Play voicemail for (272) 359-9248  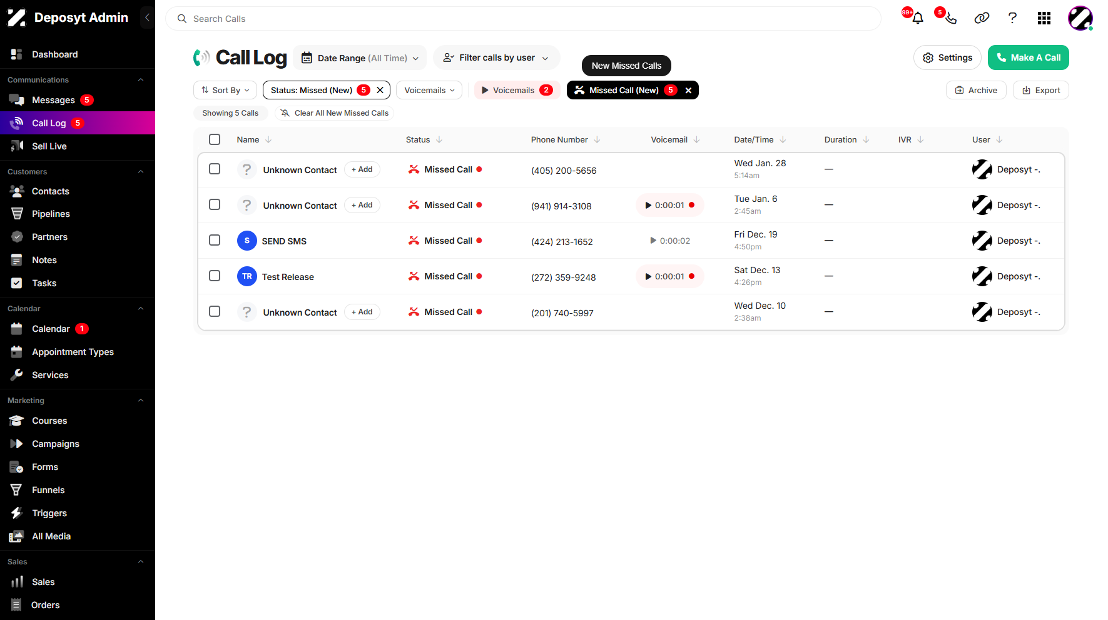669,276
